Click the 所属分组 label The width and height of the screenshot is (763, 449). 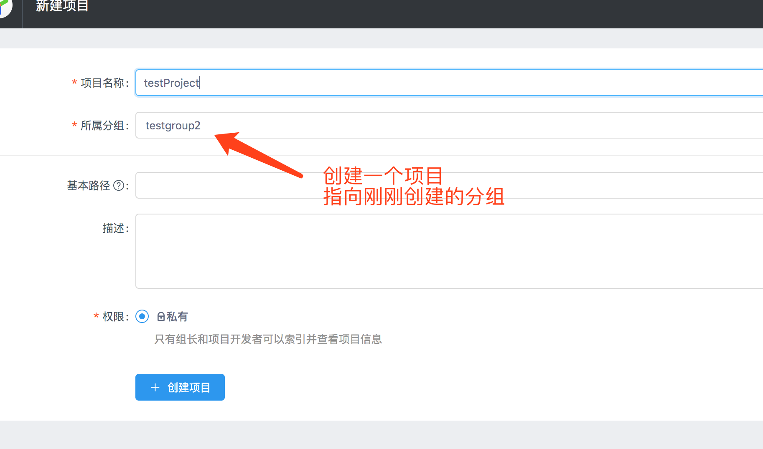pyautogui.click(x=102, y=126)
